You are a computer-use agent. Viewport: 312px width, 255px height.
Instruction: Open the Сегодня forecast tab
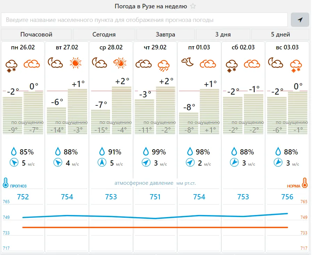[x=104, y=34]
